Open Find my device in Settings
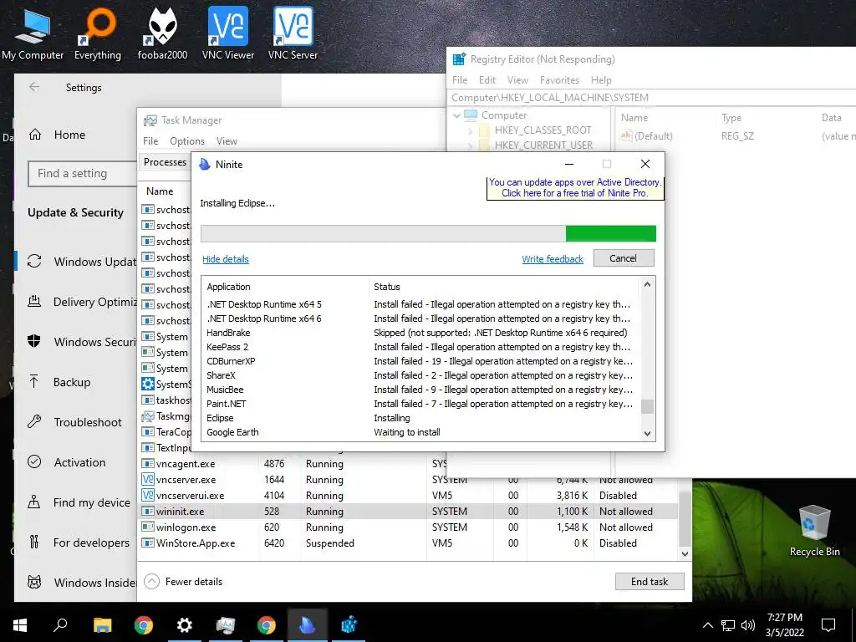This screenshot has height=642, width=856. 91,502
